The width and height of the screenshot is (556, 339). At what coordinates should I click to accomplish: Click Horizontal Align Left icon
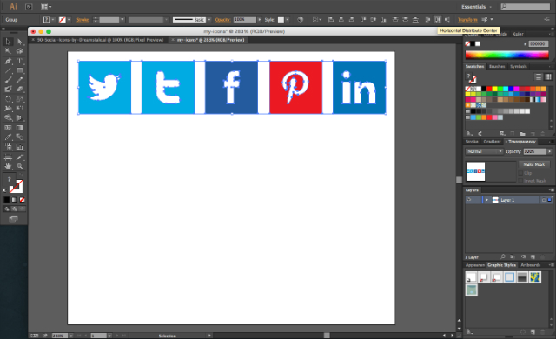(331, 19)
